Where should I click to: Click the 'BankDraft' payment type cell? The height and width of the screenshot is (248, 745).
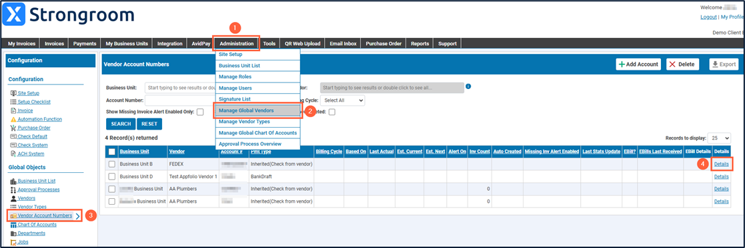[x=281, y=176]
